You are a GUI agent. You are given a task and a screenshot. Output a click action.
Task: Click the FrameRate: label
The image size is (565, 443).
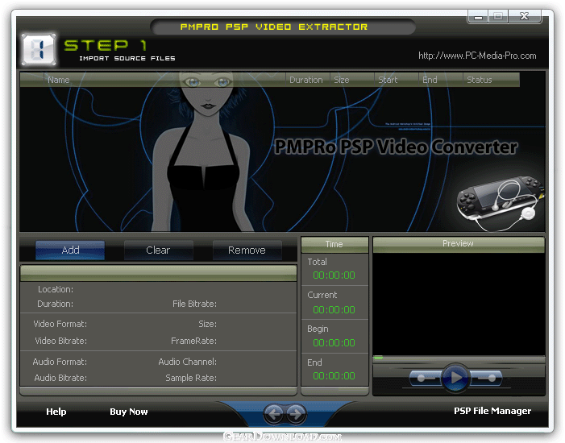tap(194, 341)
